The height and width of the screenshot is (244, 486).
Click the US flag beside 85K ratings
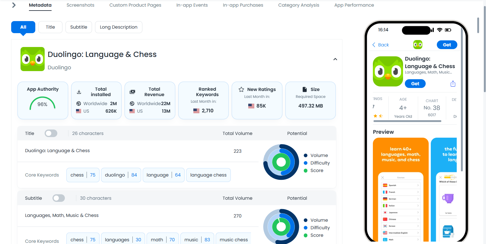click(251, 106)
